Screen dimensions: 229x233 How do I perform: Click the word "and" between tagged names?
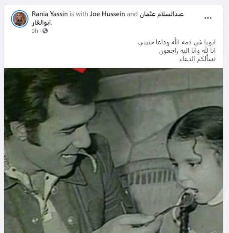132,14
